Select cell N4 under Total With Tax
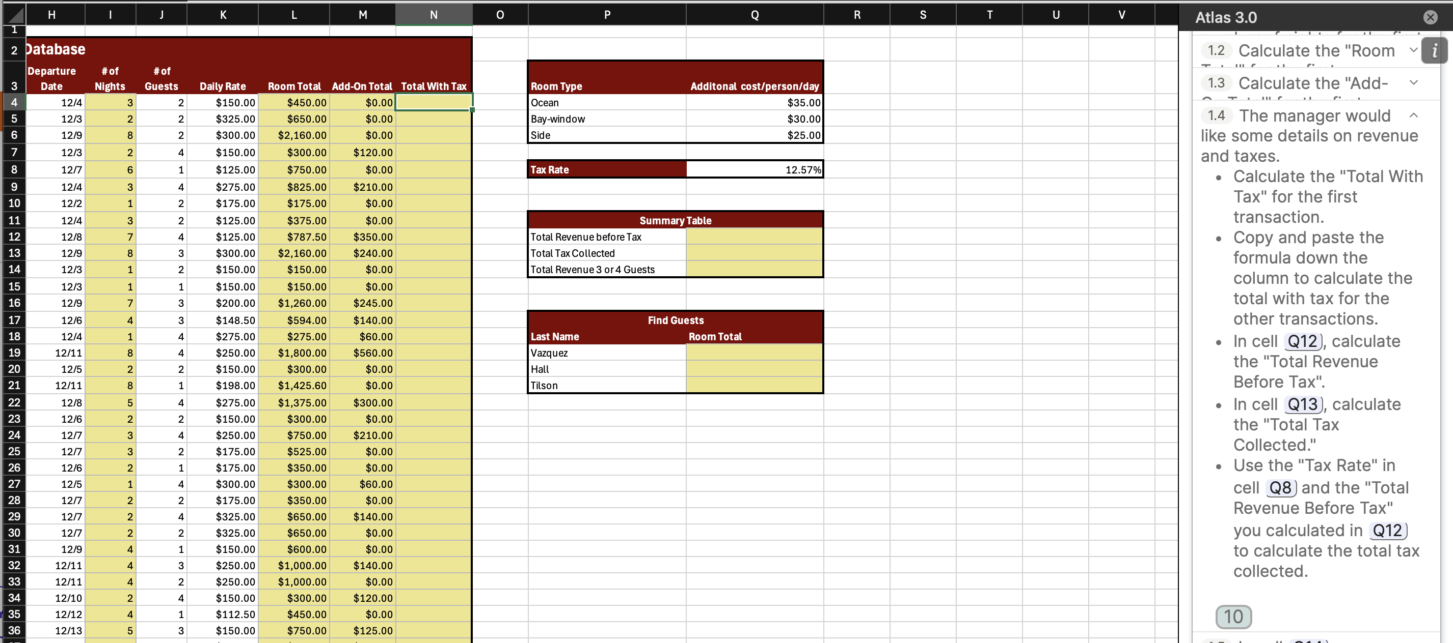This screenshot has width=1453, height=643. pyautogui.click(x=434, y=102)
